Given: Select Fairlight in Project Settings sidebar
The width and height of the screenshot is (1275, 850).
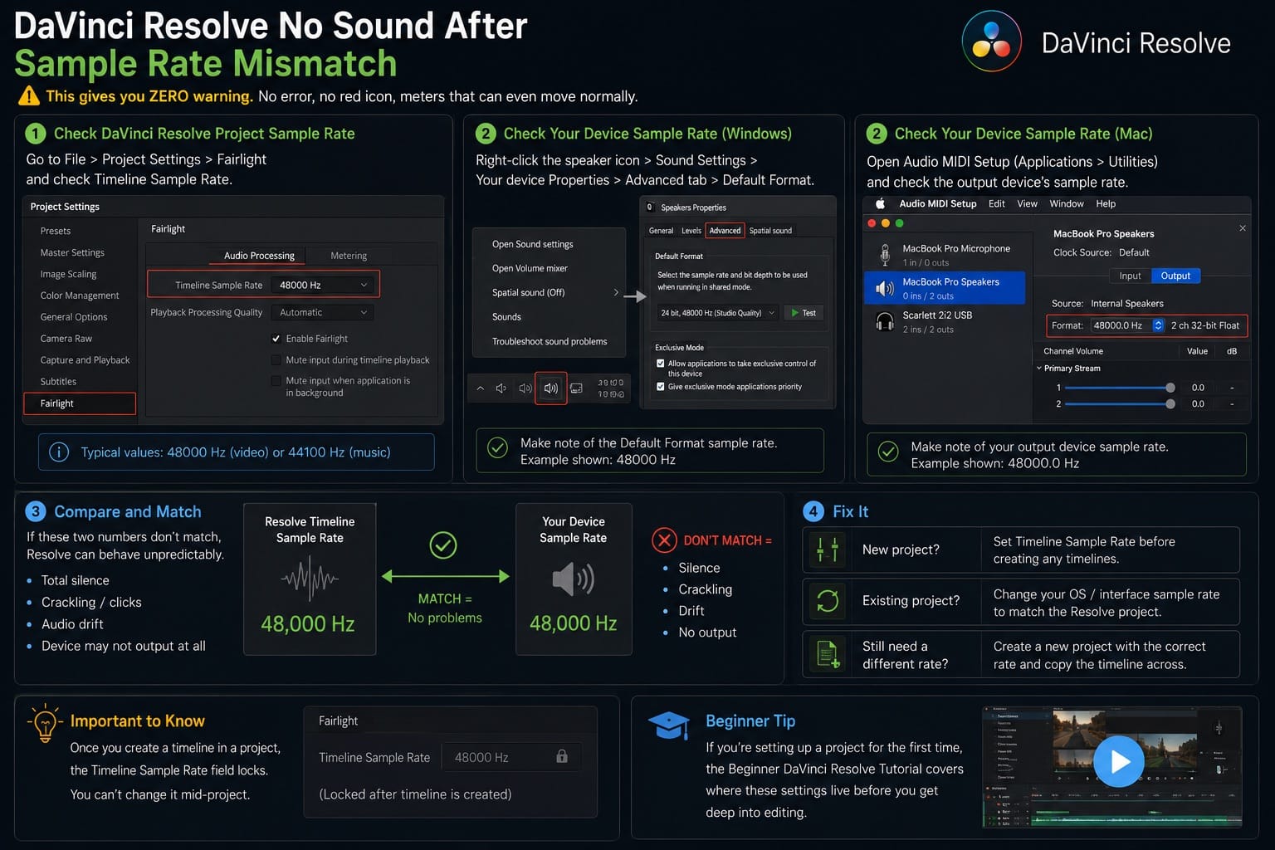Looking at the screenshot, I should click(80, 403).
